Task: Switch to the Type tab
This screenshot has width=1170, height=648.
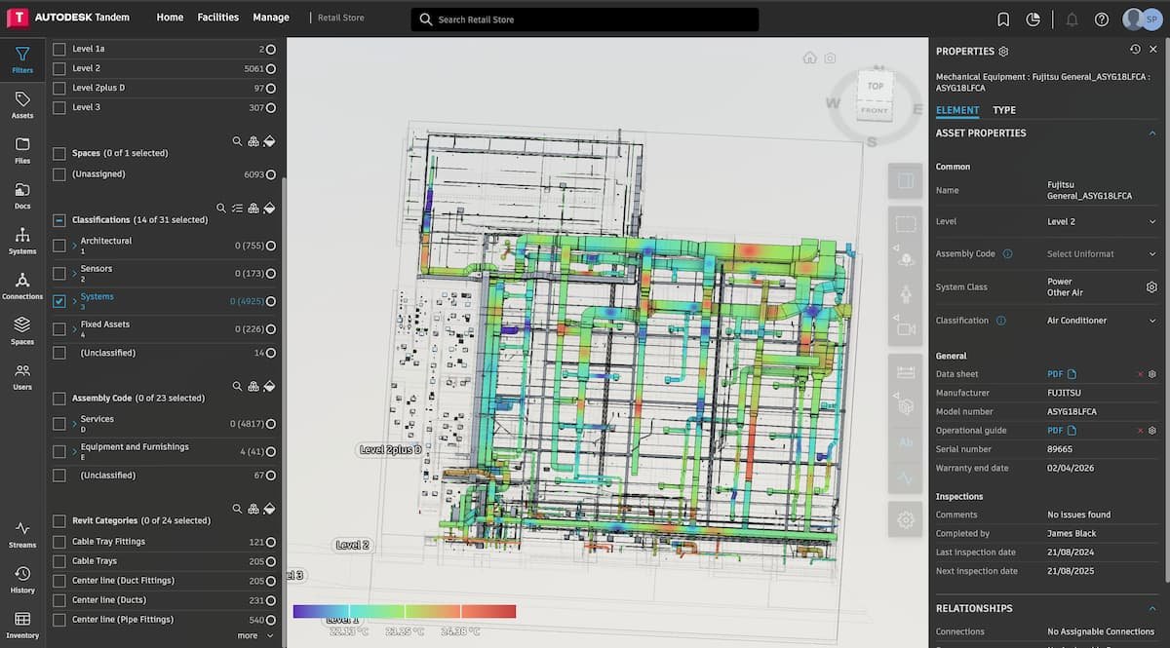Action: click(1004, 110)
